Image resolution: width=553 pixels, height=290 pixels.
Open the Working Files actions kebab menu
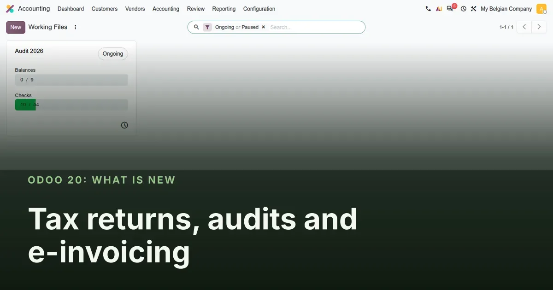click(76, 27)
